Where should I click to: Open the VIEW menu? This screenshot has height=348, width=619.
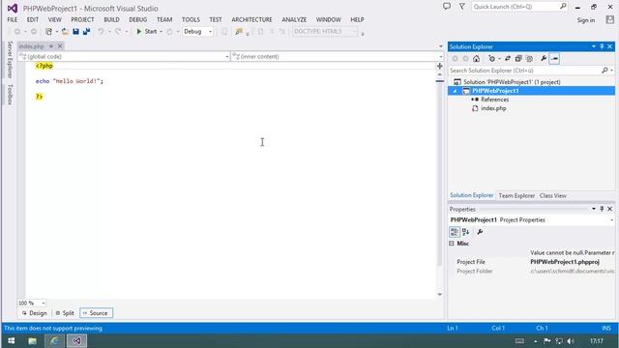click(55, 19)
